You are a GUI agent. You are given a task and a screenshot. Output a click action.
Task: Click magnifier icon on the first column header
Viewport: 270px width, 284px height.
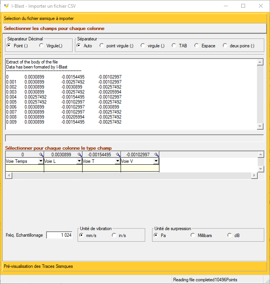pyautogui.click(x=41, y=155)
